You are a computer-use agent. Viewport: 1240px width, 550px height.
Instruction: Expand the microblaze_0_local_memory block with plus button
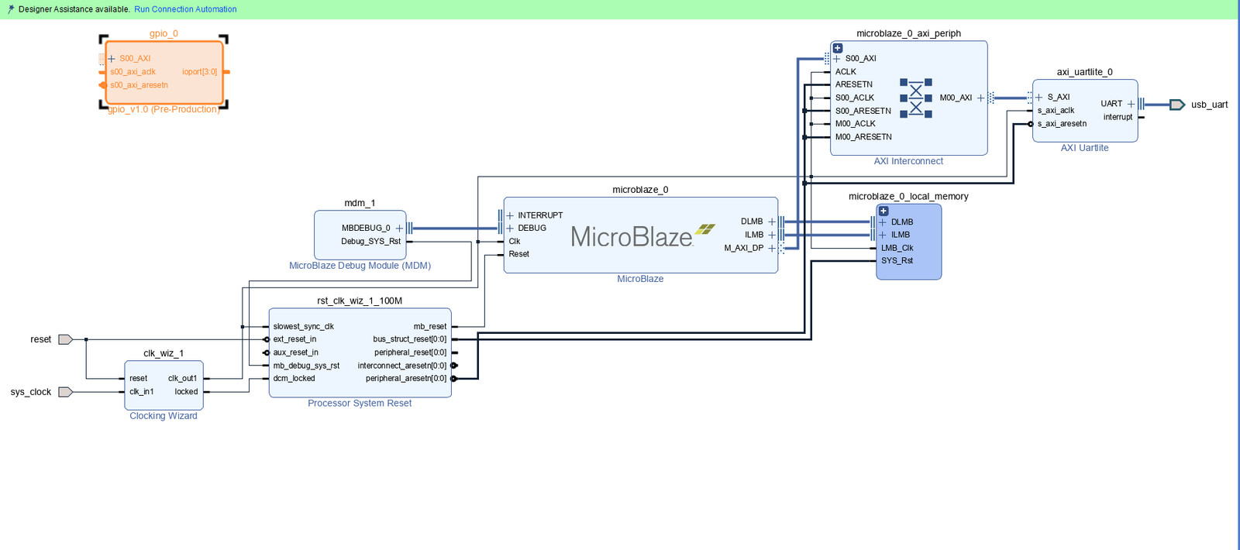click(883, 211)
